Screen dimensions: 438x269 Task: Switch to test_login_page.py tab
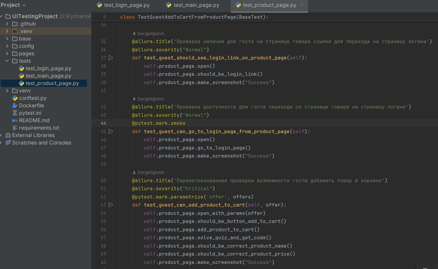(x=123, y=5)
